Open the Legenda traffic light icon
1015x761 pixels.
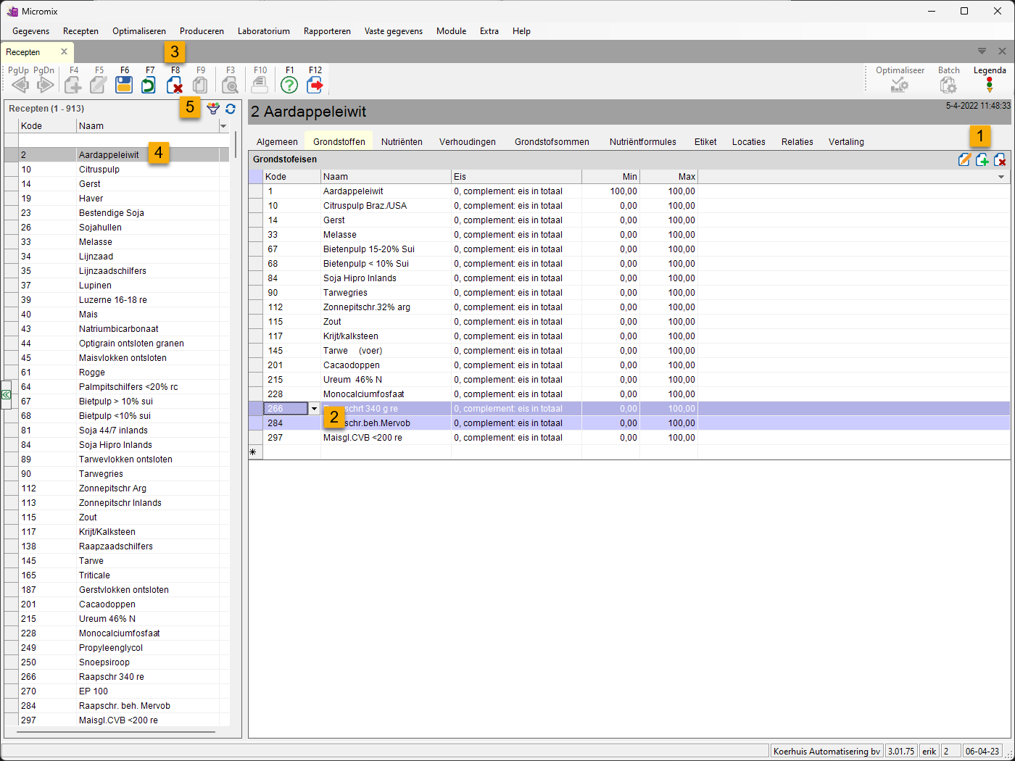click(990, 85)
